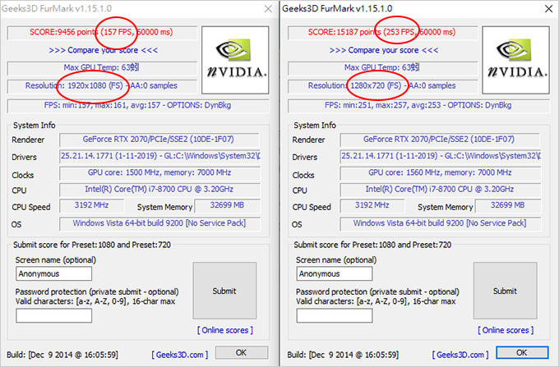Visit Geeks3D.com link in left window
Viewport: 559px width, 367px height.
180,355
